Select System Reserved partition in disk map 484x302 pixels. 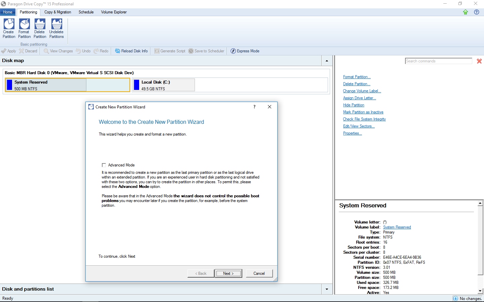tap(68, 85)
